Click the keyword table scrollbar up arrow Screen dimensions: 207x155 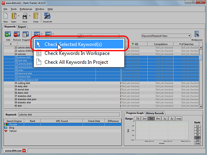(201, 48)
